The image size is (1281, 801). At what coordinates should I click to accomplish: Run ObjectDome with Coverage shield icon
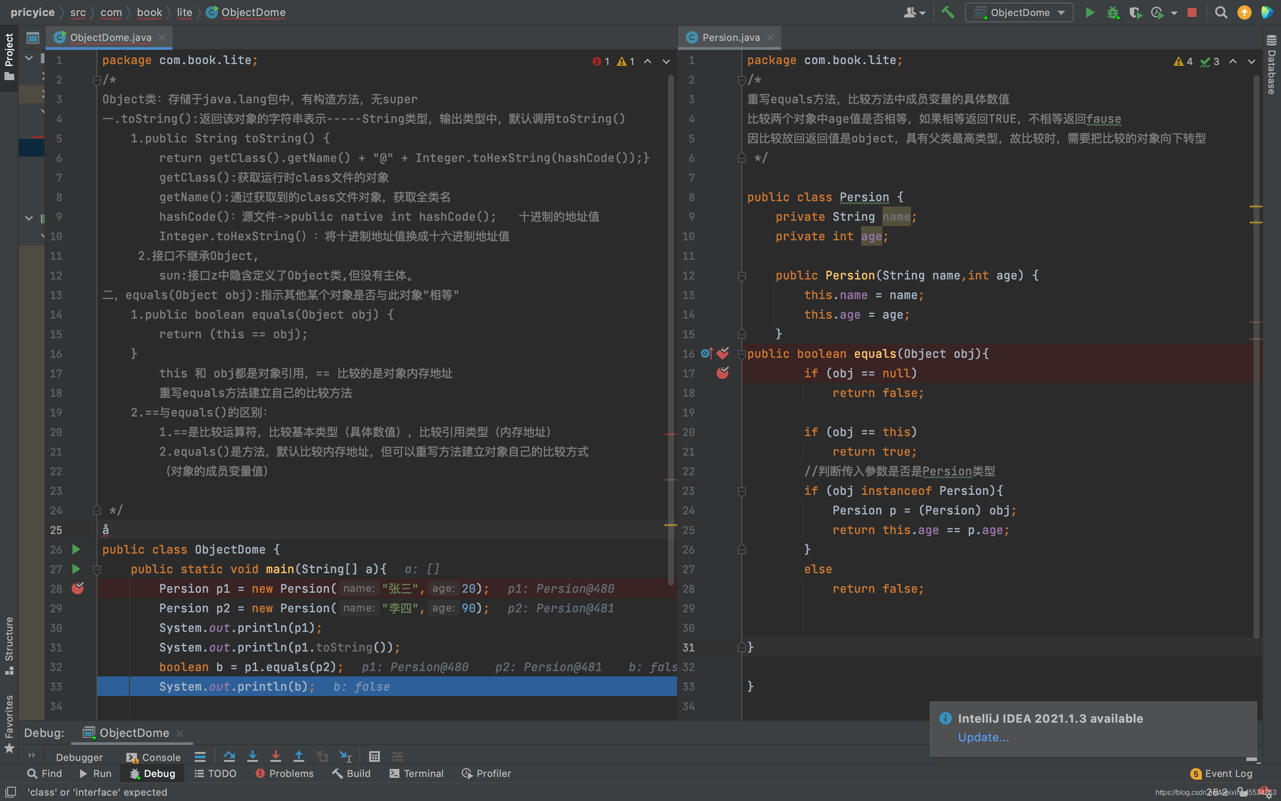pyautogui.click(x=1137, y=12)
